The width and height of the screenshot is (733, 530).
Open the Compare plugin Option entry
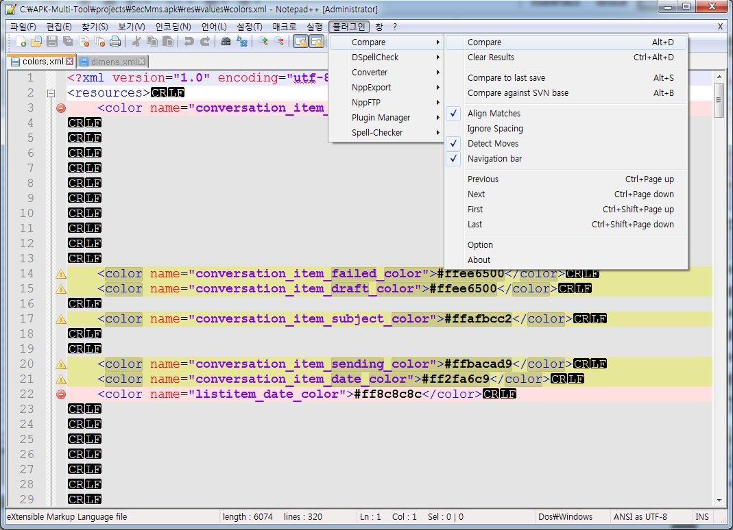coord(480,245)
